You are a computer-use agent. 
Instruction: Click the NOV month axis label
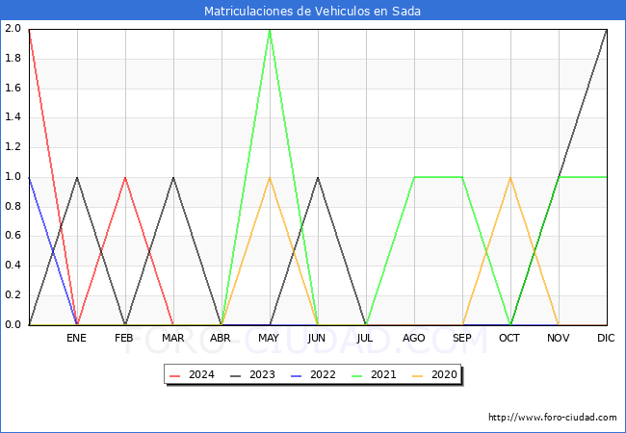point(559,338)
